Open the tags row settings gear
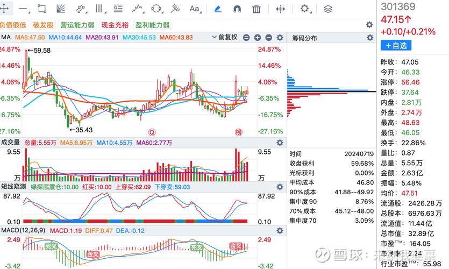Viewport: 449px width, 269px height. click(369, 25)
